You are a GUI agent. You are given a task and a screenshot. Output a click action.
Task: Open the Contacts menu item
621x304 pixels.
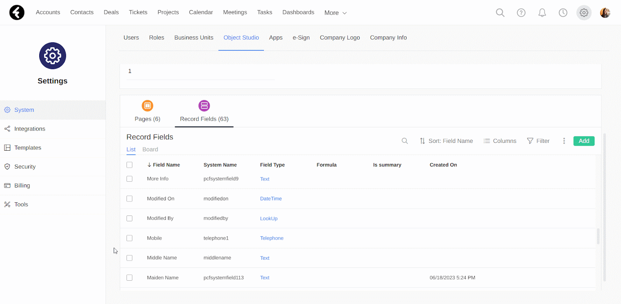point(82,12)
